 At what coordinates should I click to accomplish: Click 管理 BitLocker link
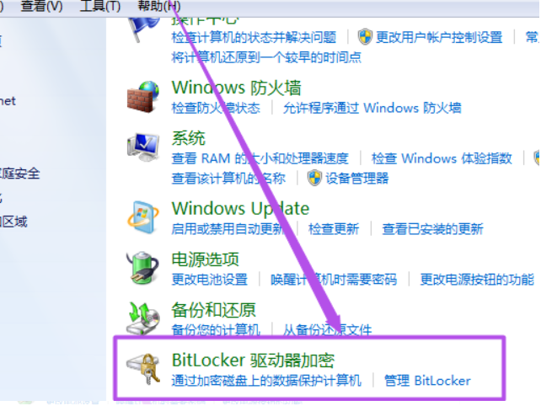point(427,381)
